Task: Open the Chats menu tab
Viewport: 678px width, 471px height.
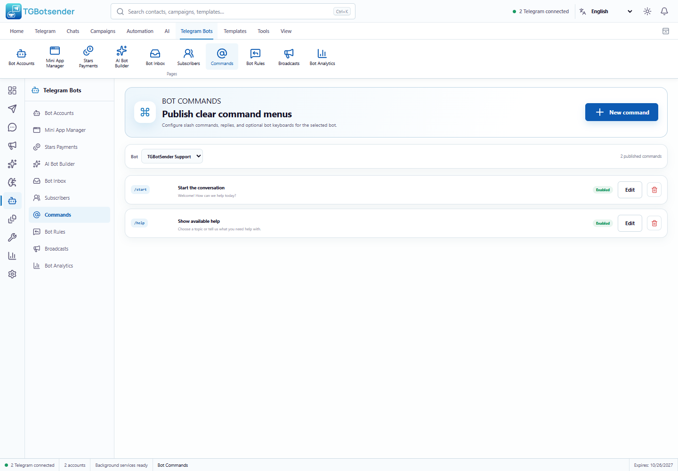Action: pos(73,31)
